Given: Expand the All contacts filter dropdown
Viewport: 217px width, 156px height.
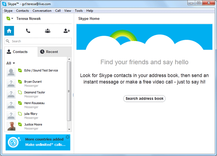Looking at the screenshot, I should coord(11,63).
